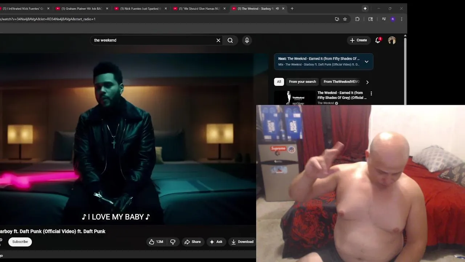The image size is (465, 262).
Task: Click the Gemini sparkle icon in tab strip
Action: pos(365,8)
